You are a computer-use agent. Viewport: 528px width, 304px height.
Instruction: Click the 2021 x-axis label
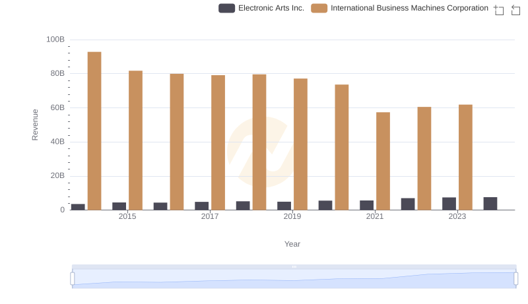click(375, 216)
